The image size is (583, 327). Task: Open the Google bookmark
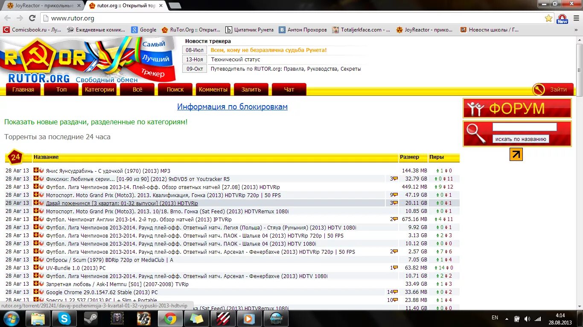click(x=144, y=30)
